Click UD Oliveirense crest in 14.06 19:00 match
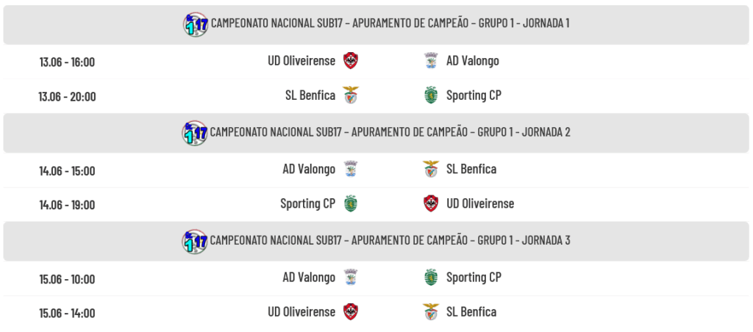Screen dimensions: 753x332 (x=431, y=203)
